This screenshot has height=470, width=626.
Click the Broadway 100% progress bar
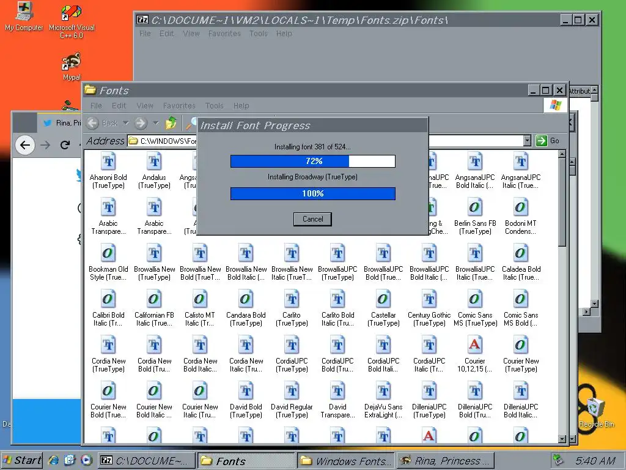click(312, 193)
